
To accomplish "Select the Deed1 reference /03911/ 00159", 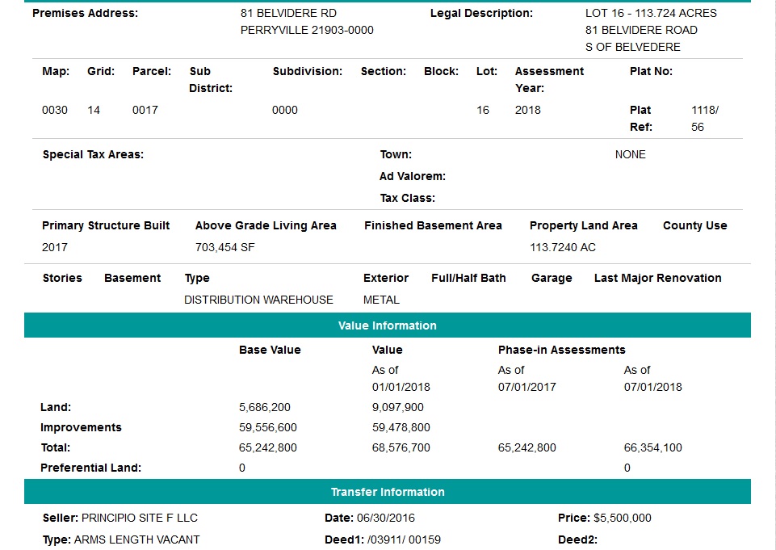I will (x=404, y=540).
